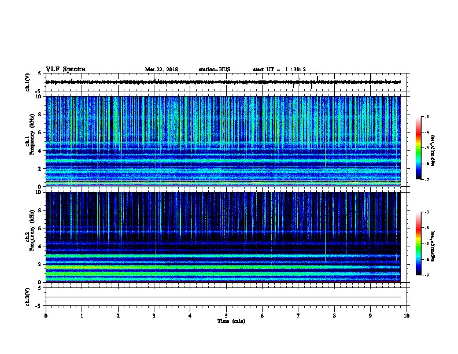Click the time axis tick label "3"
The height and width of the screenshot is (354, 458).
point(154,316)
